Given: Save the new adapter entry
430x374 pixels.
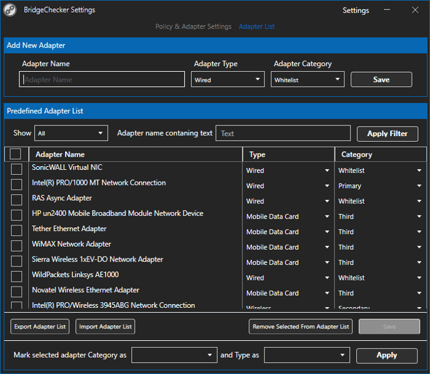Looking at the screenshot, I should (x=381, y=79).
